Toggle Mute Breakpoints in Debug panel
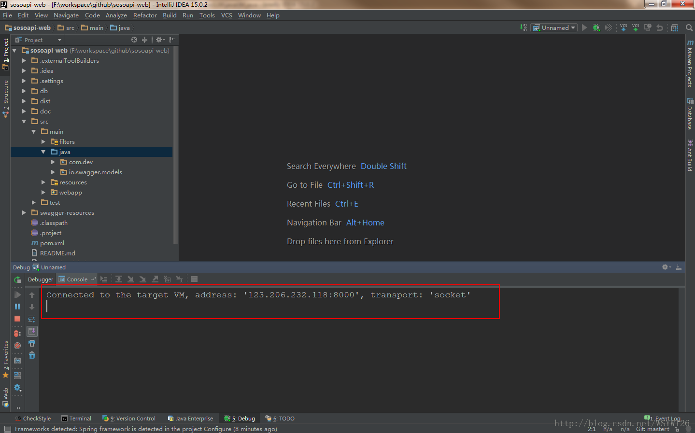Viewport: 695px width, 433px height. pyautogui.click(x=17, y=346)
